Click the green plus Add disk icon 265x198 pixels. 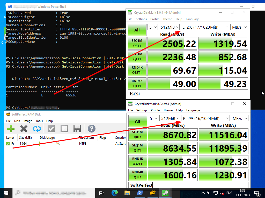[x=11, y=129]
